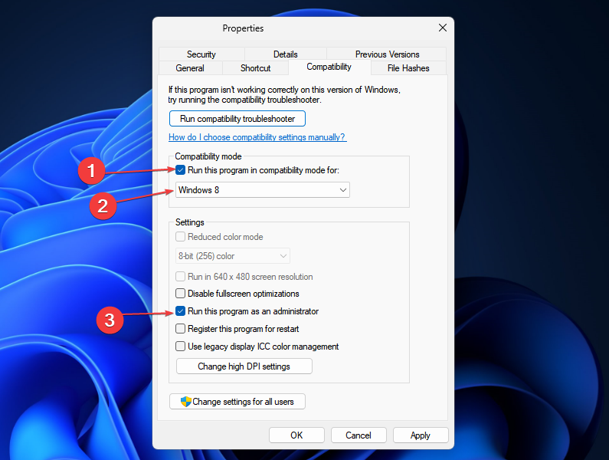Toggle Run this program as an administrator
This screenshot has height=460, width=609.
[x=181, y=311]
